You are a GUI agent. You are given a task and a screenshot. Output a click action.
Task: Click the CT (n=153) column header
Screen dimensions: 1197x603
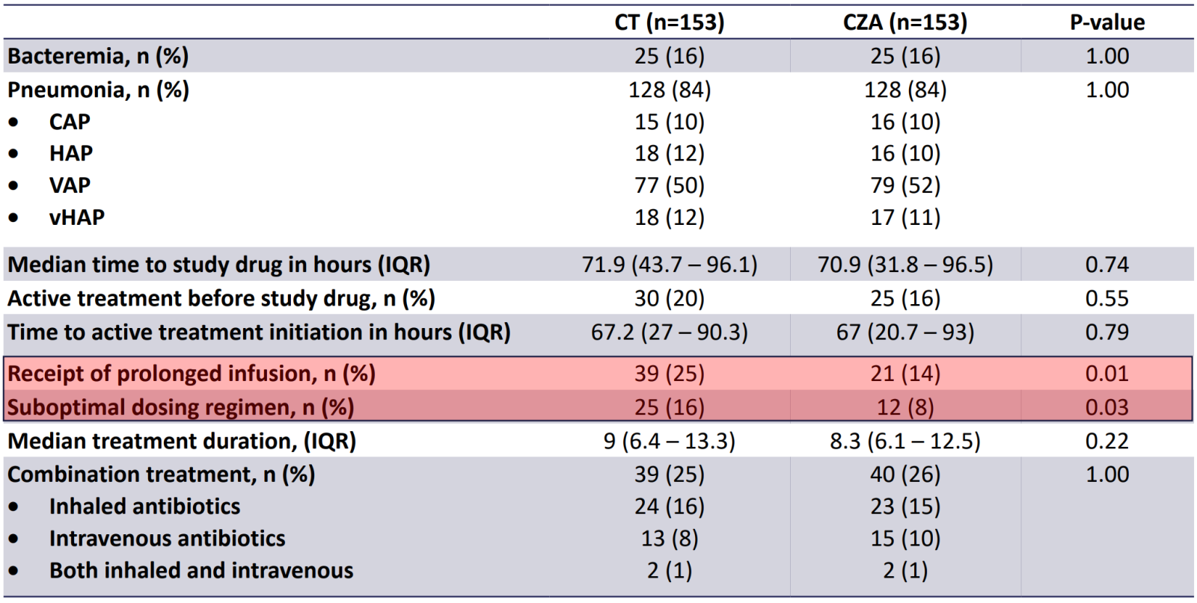pos(669,22)
